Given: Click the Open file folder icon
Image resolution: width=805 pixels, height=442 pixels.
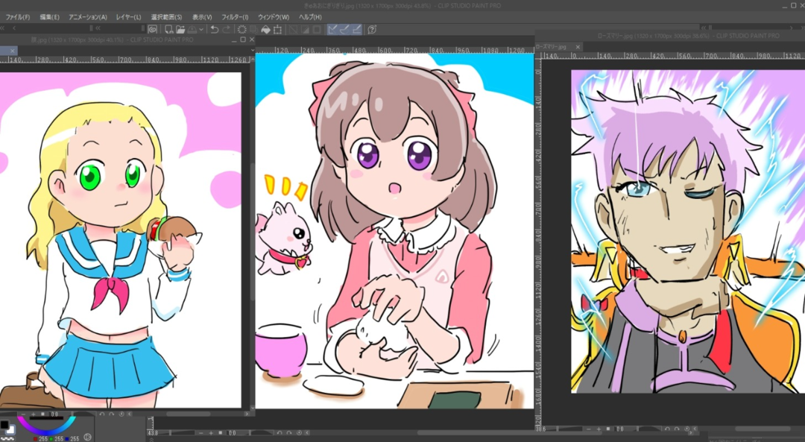Looking at the screenshot, I should 180,29.
